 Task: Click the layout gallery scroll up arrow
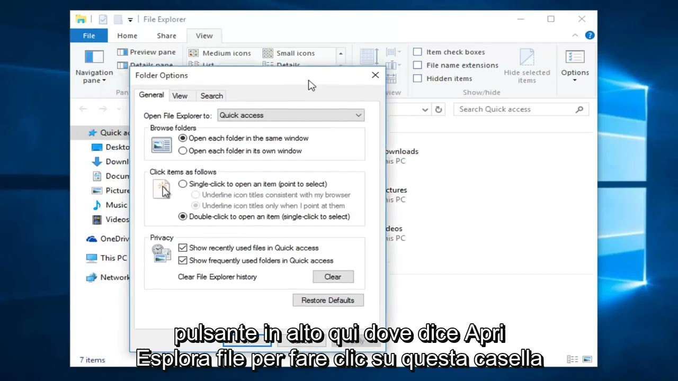pos(341,53)
